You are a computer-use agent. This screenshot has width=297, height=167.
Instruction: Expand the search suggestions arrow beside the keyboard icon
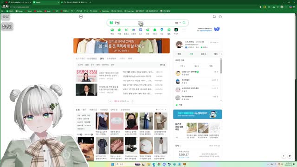[x=180, y=23]
